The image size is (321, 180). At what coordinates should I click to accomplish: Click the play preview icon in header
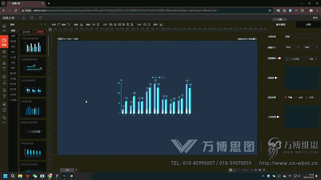click(32, 18)
